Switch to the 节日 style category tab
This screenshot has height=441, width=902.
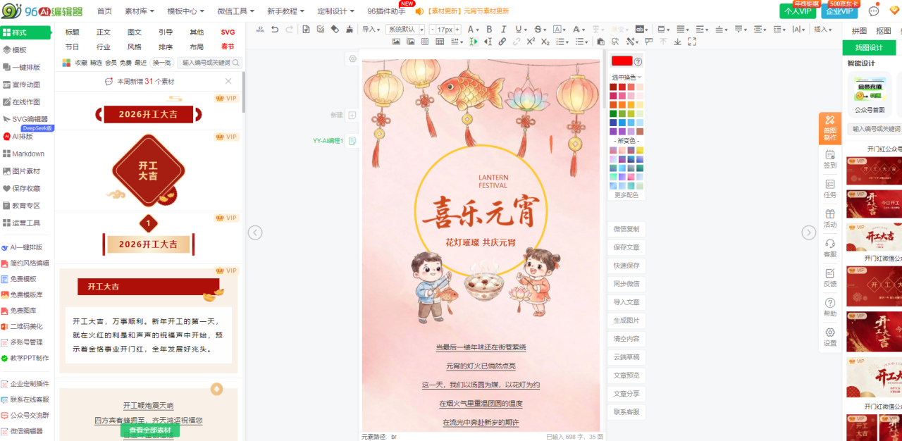pyautogui.click(x=72, y=46)
